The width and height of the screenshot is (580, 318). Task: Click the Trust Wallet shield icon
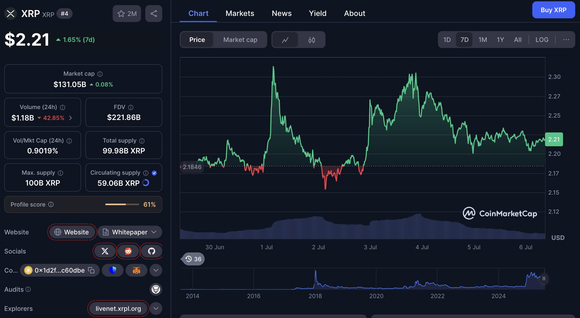[113, 270]
